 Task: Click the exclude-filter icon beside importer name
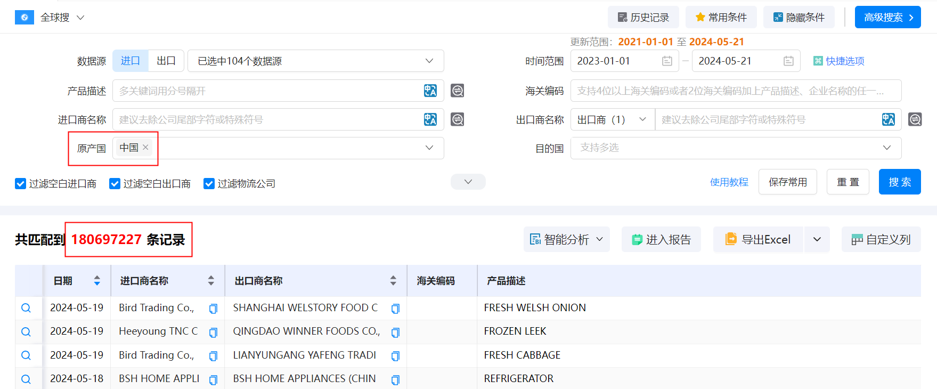tap(457, 119)
